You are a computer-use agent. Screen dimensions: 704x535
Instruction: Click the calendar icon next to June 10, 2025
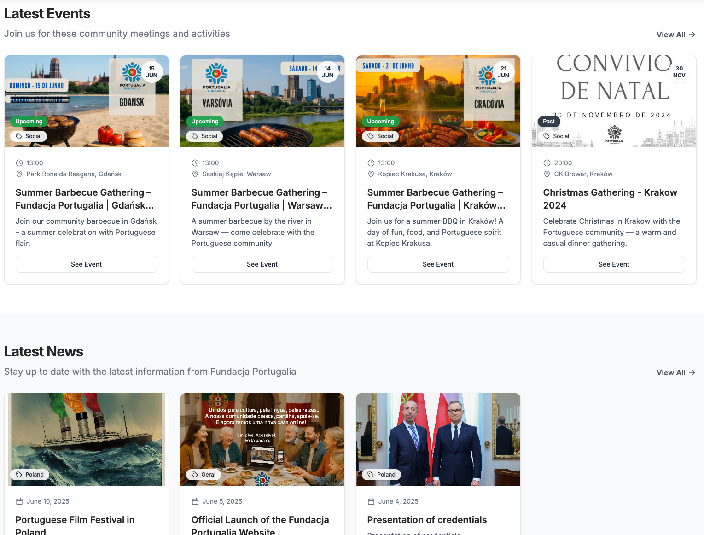pyautogui.click(x=19, y=501)
